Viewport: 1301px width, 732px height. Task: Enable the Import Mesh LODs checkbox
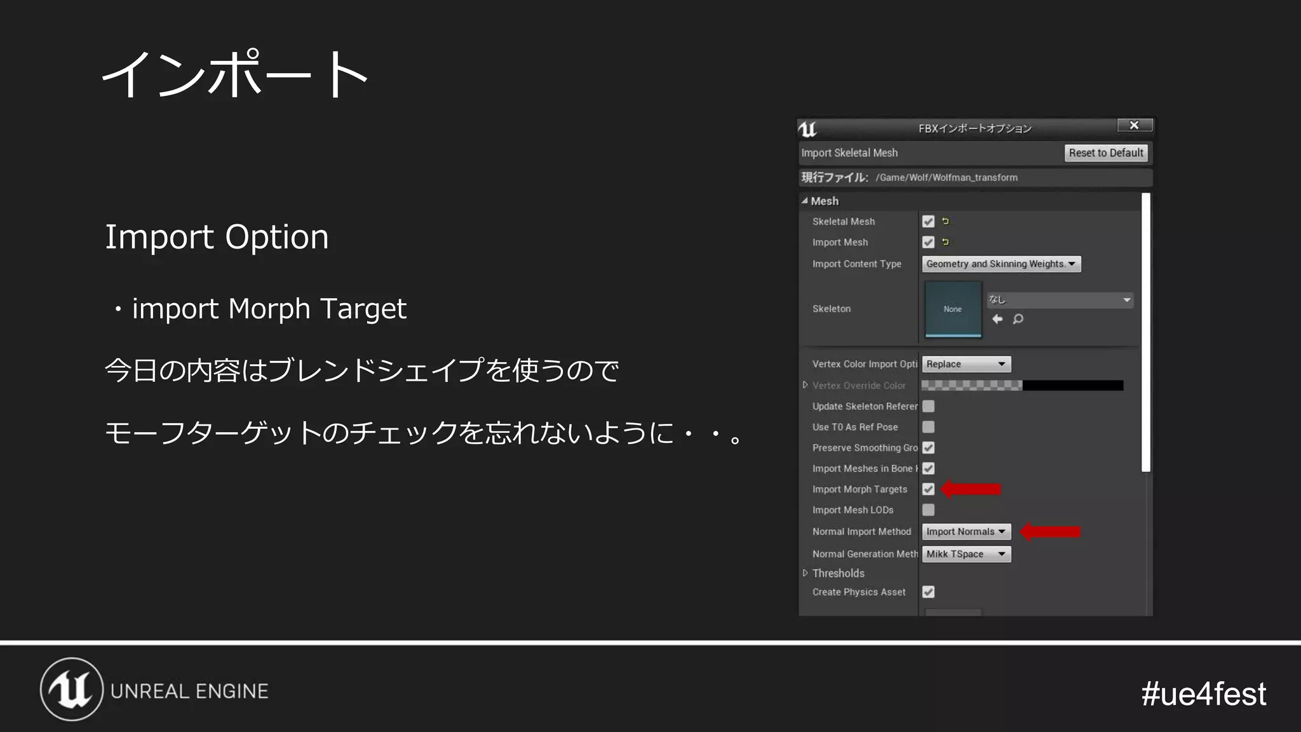(928, 510)
